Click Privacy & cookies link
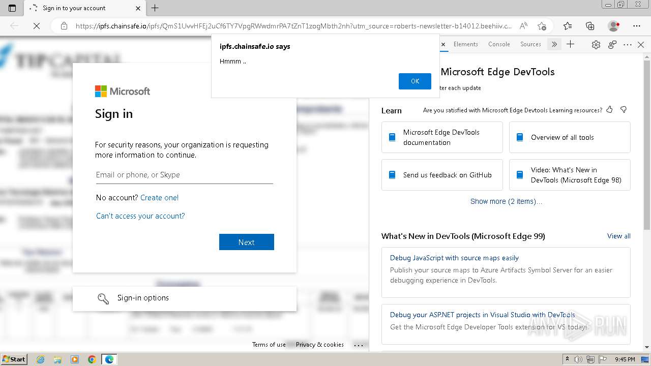Screen dimensions: 651x366 (320, 345)
